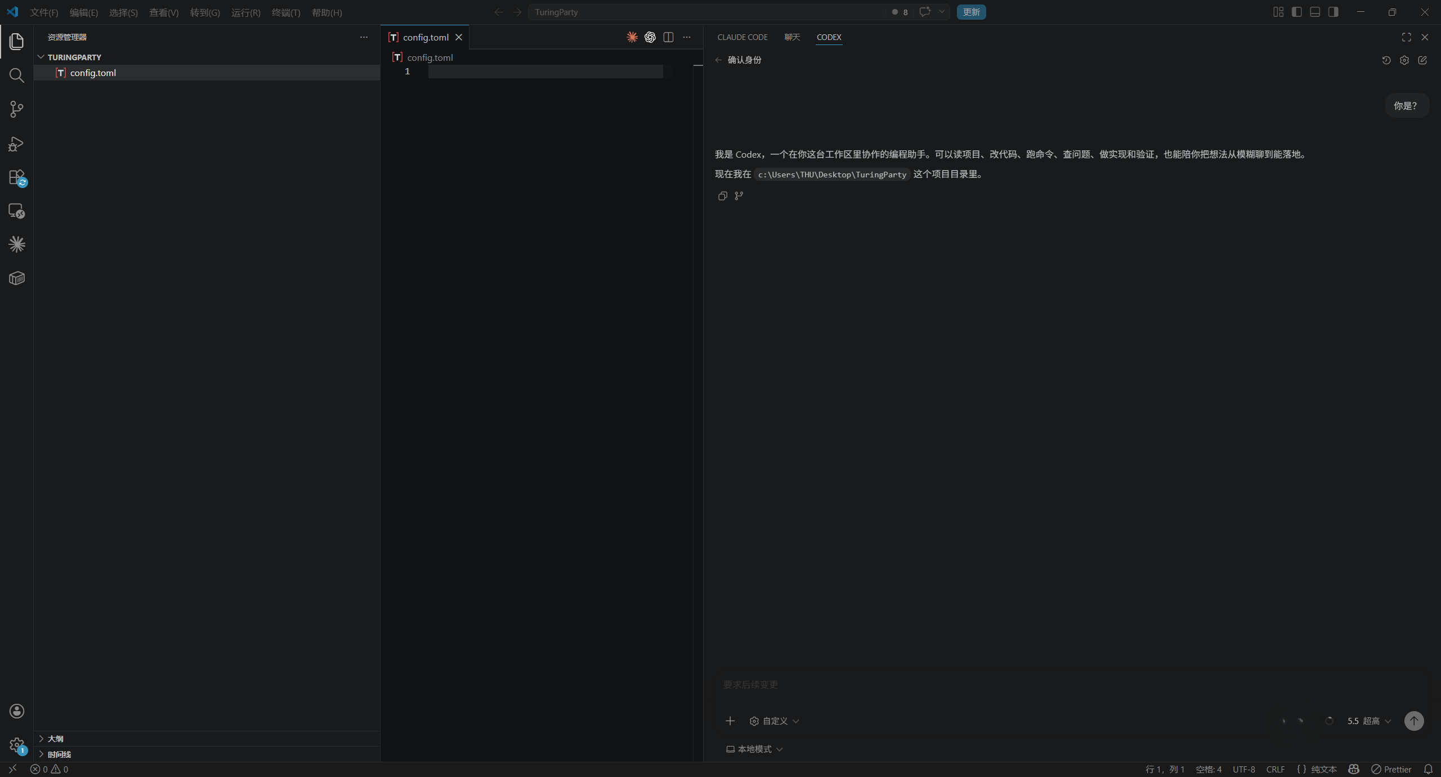Open the 本地模式 mode dropdown
This screenshot has height=777, width=1441.
(754, 749)
